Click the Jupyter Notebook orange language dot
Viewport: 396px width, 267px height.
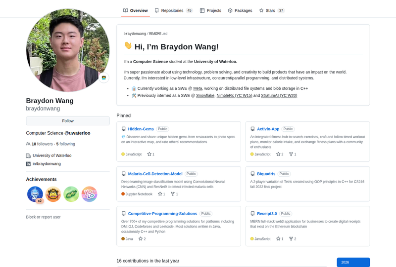click(x=123, y=194)
